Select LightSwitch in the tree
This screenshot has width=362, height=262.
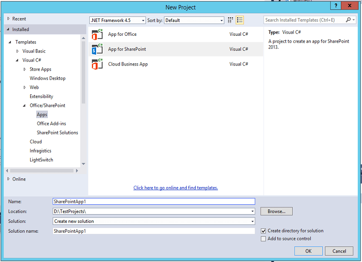(41, 160)
